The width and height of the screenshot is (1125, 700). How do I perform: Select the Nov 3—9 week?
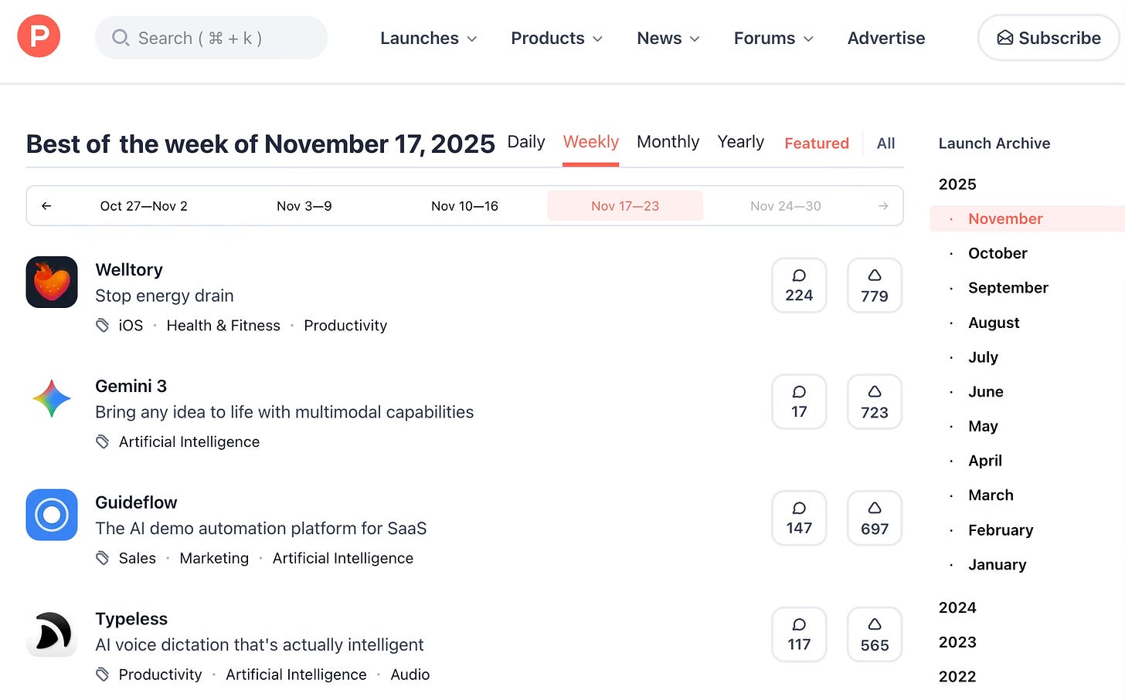(304, 206)
